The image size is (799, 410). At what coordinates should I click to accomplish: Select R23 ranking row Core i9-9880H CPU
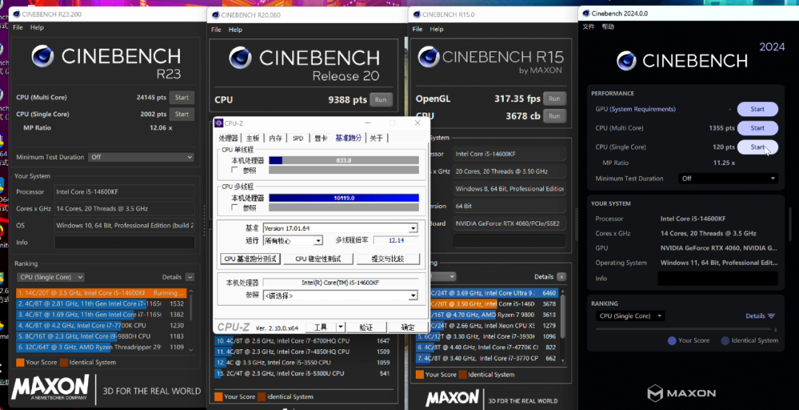(x=101, y=336)
